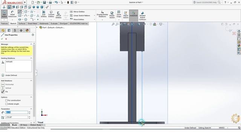Click Zoom to Fit in the view toolbar
The height and width of the screenshot is (135, 241).
[113, 24]
